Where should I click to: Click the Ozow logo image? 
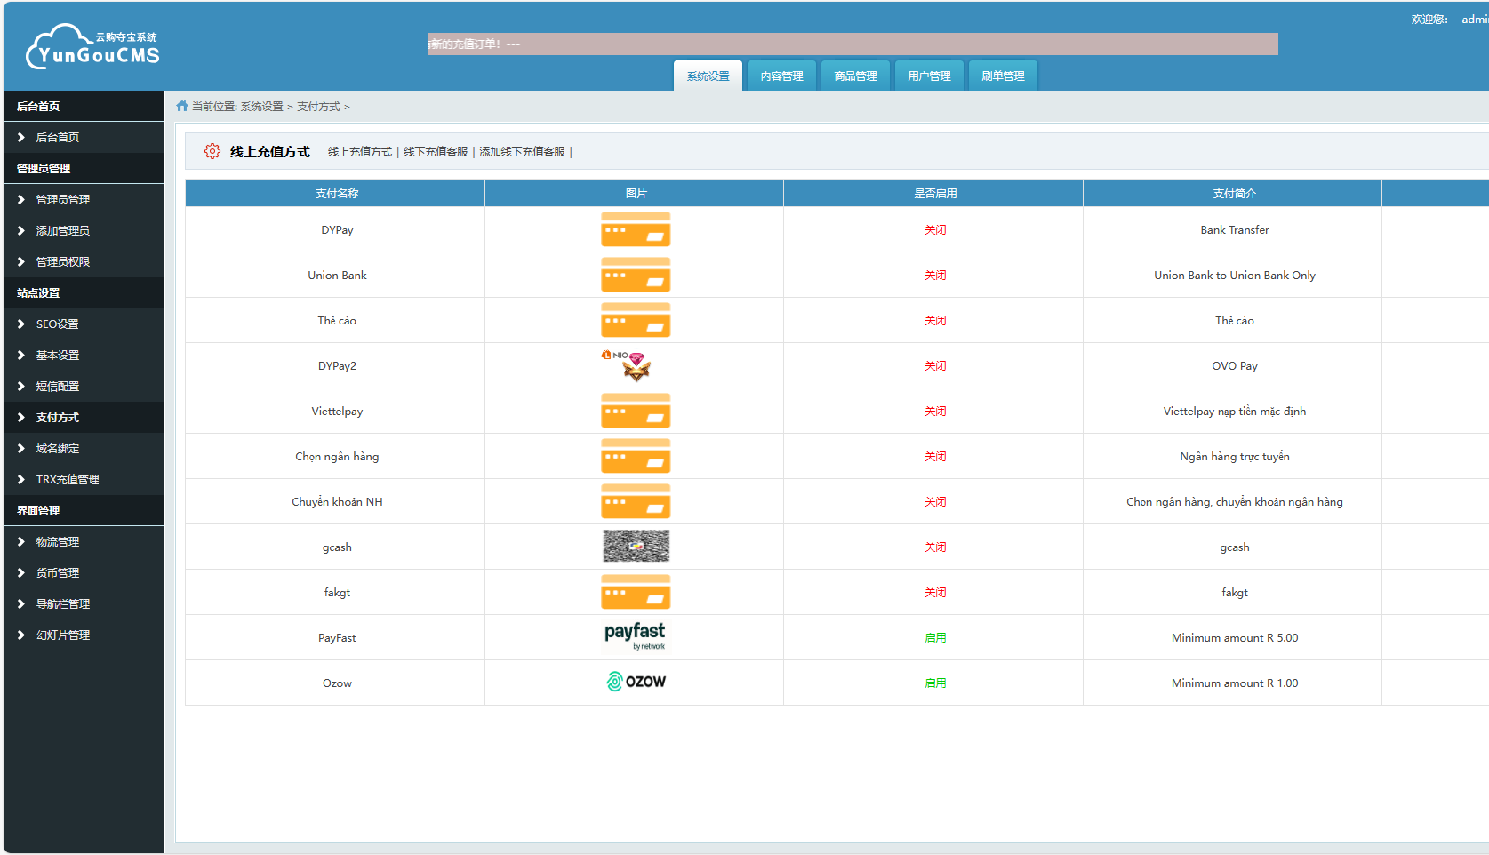636,682
